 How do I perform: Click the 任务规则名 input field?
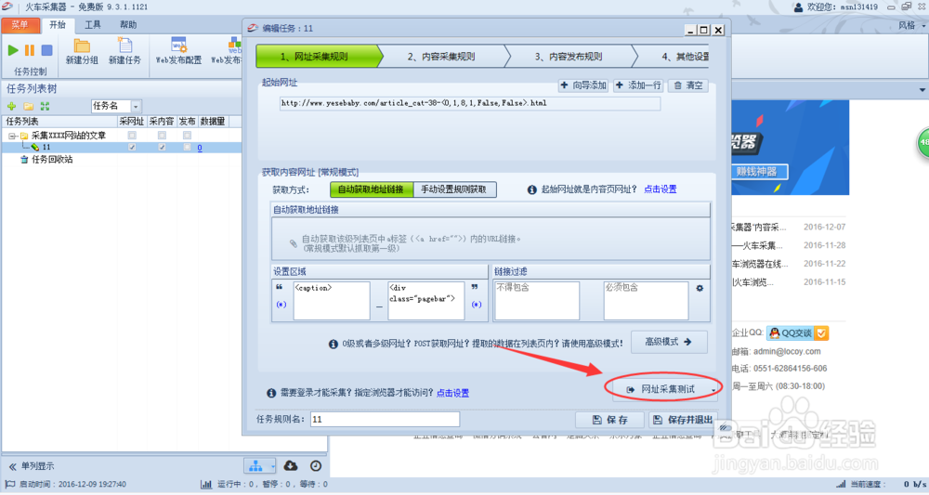click(x=385, y=419)
